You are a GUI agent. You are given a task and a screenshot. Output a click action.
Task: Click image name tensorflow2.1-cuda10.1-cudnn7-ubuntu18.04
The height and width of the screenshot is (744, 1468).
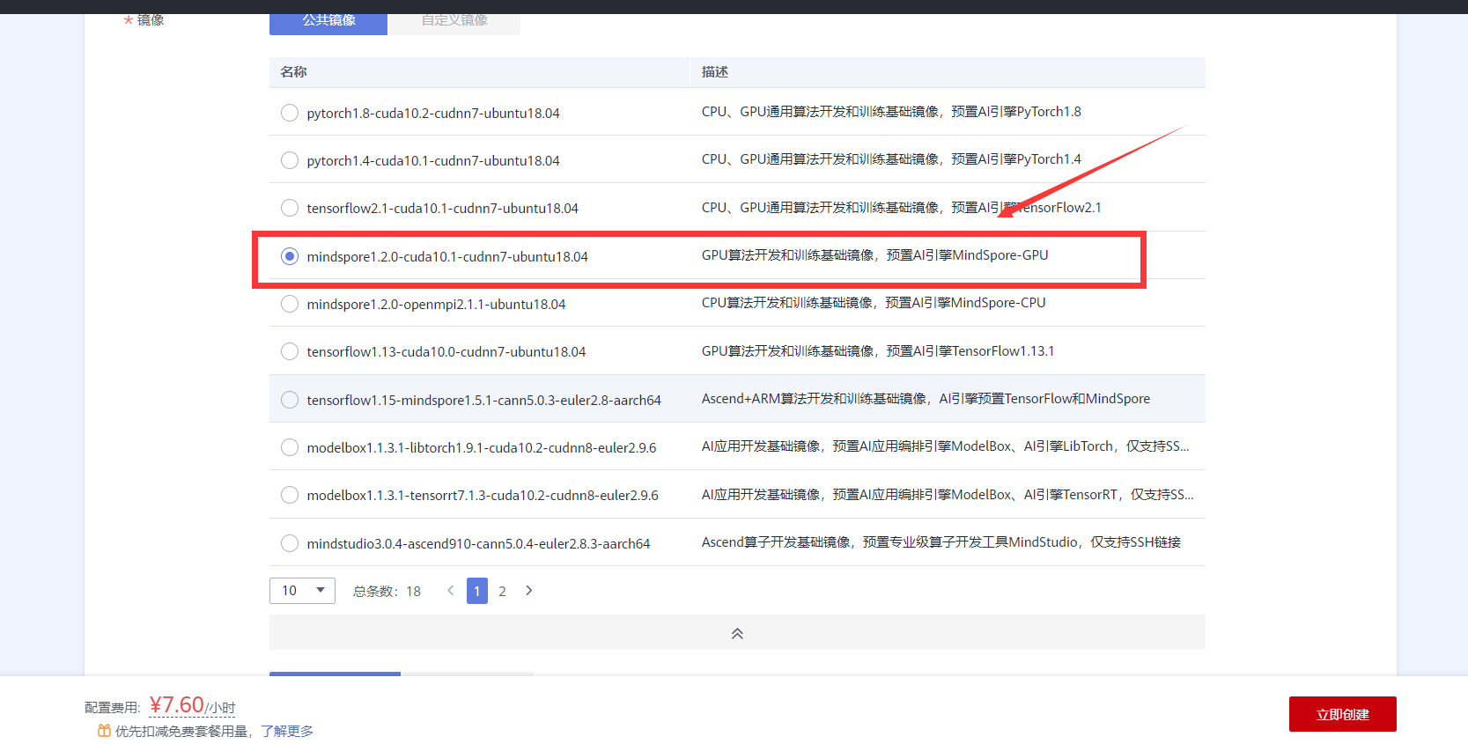[x=442, y=209]
